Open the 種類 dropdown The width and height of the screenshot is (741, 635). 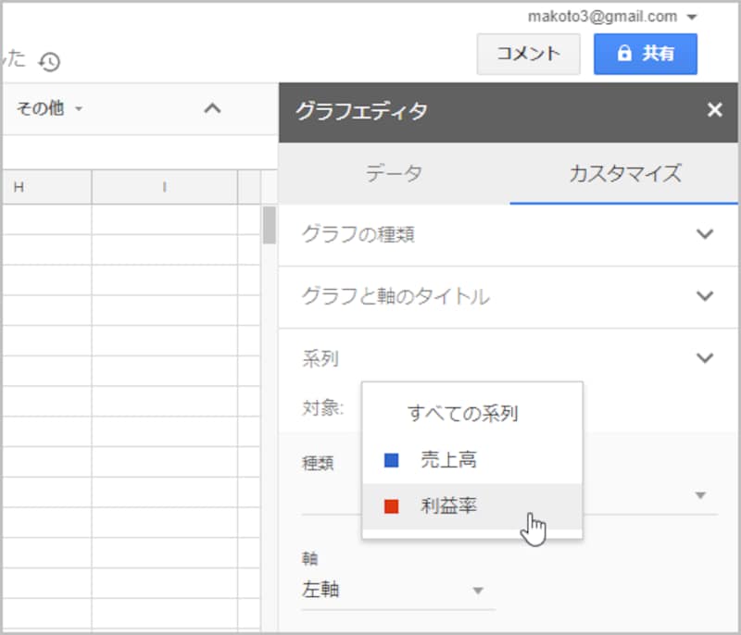coord(701,495)
